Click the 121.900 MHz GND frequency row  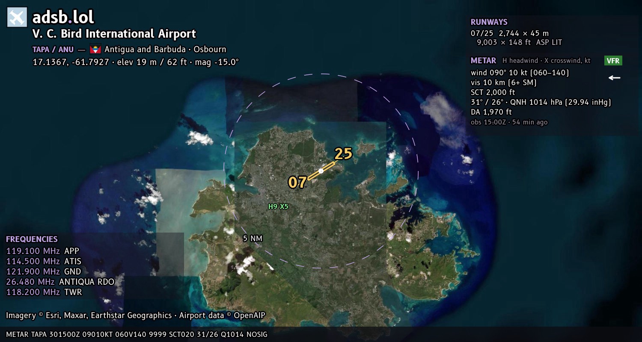click(x=44, y=271)
